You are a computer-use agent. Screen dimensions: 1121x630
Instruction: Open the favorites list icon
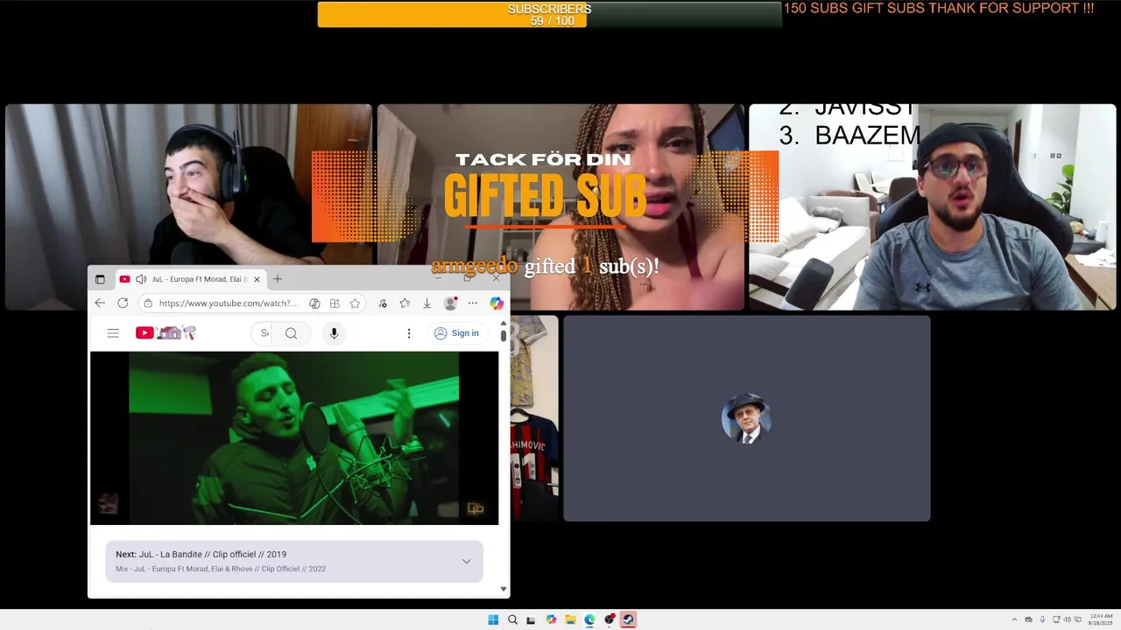(405, 304)
